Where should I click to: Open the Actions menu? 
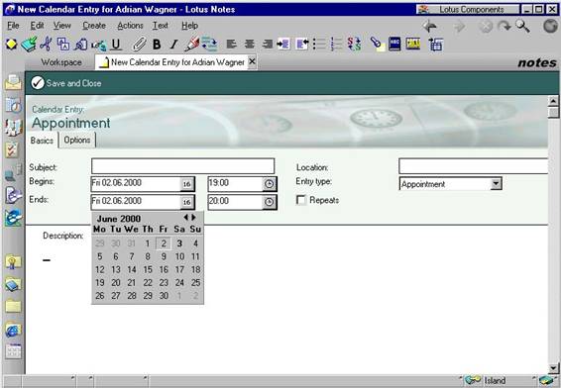pyautogui.click(x=130, y=26)
